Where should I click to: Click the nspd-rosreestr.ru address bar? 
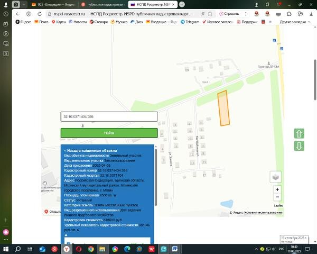pos(69,14)
